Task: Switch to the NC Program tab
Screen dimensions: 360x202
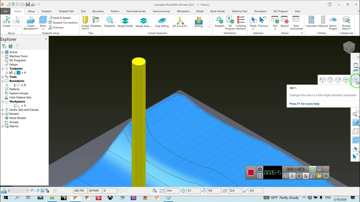Action: (x=280, y=11)
